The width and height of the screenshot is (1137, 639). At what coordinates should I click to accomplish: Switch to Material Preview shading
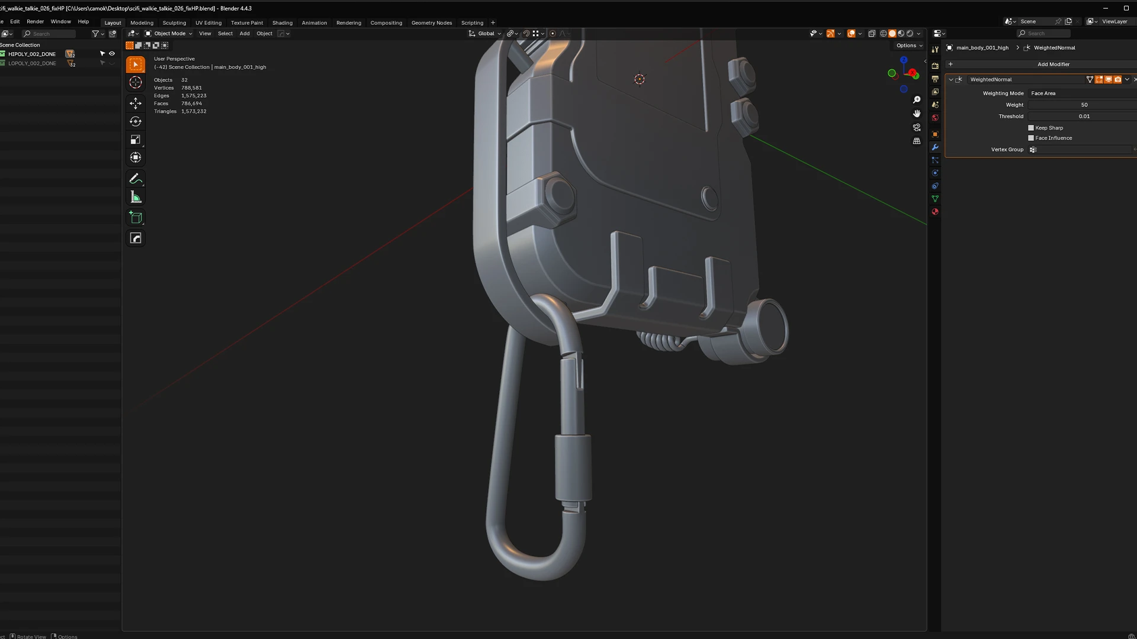click(901, 34)
